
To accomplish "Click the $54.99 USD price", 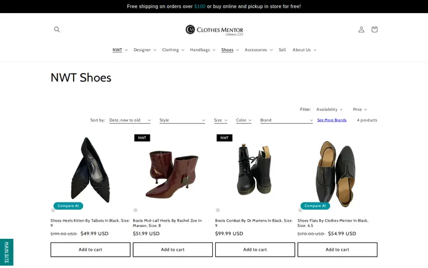I will (342, 234).
